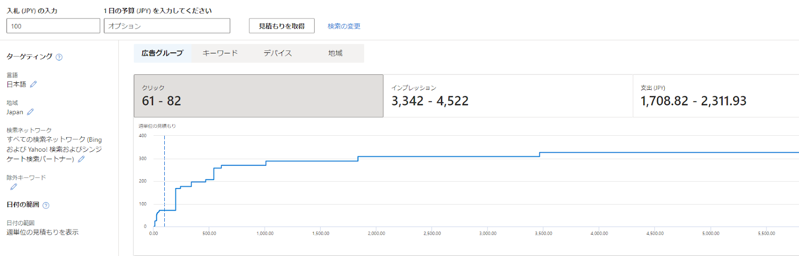Image resolution: width=799 pixels, height=256 pixels.
Task: Select the デバイス tab
Action: pyautogui.click(x=278, y=53)
